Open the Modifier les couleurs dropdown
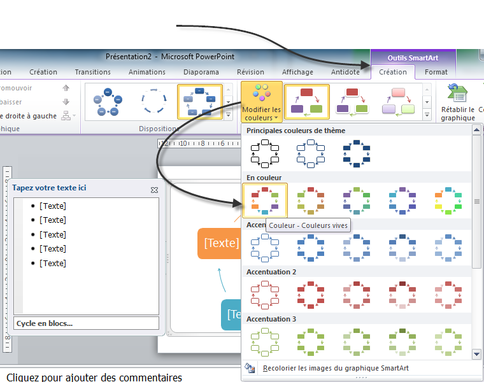The width and height of the screenshot is (484, 382). 261,103
